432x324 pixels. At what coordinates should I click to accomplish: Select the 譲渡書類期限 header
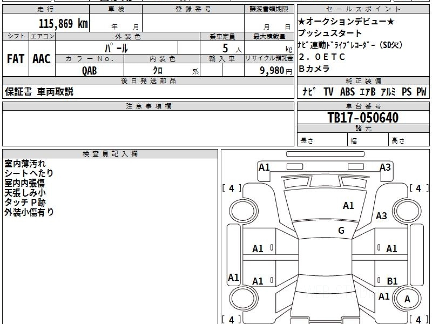pos(269,9)
